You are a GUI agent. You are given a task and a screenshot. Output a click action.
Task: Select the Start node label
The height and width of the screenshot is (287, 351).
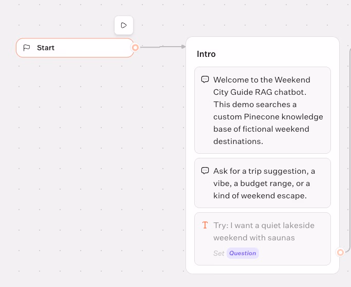click(46, 48)
